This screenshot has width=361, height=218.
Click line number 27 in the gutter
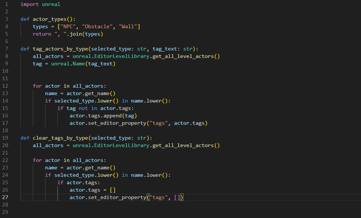click(5, 197)
